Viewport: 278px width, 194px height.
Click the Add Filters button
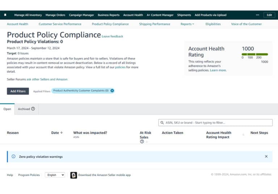pyautogui.click(x=18, y=91)
